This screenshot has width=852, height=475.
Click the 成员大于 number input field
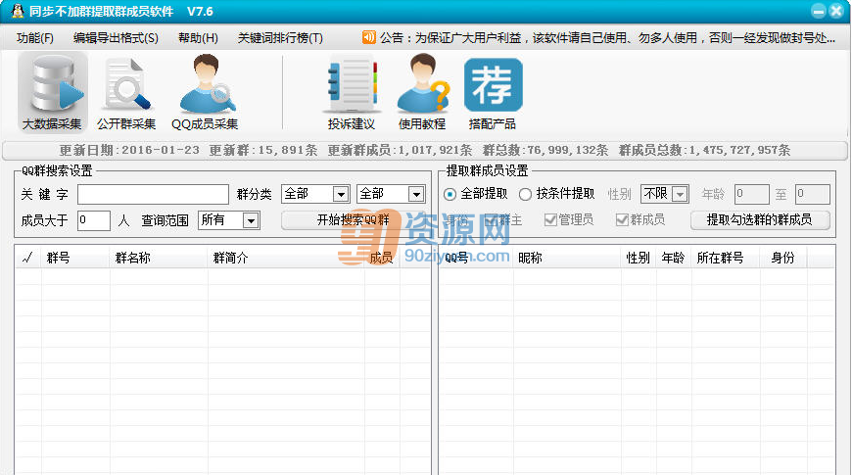(x=94, y=220)
